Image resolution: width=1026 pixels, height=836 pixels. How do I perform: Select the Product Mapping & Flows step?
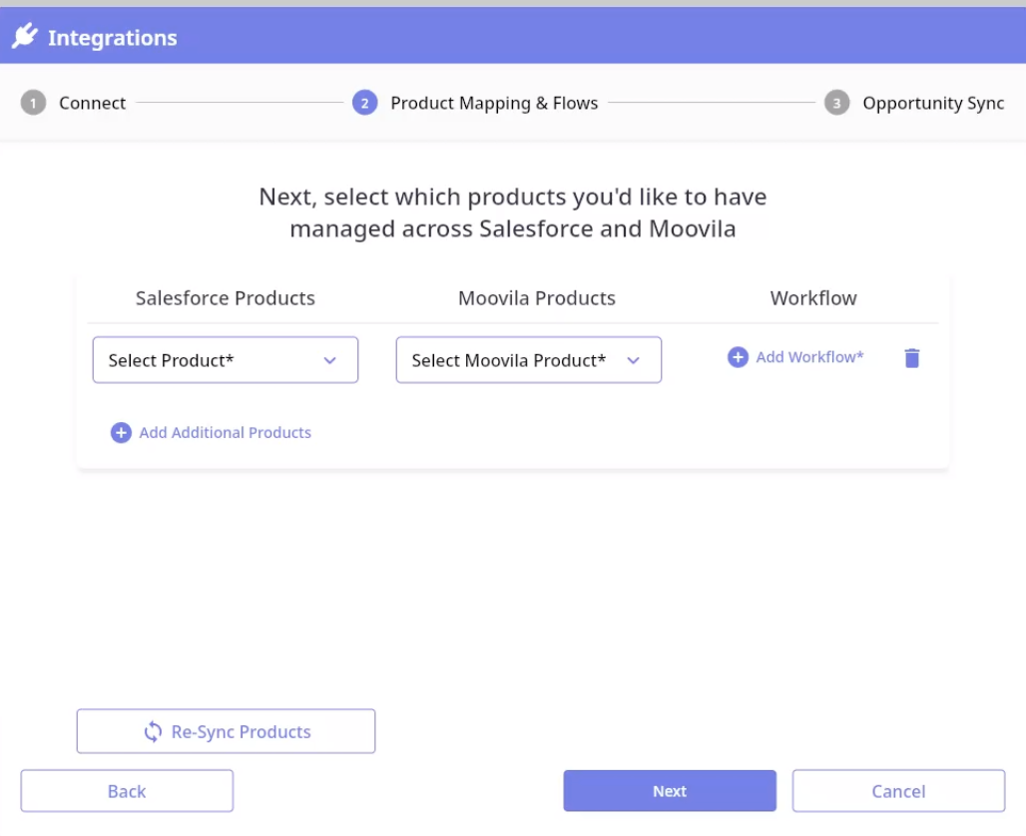pyautogui.click(x=494, y=103)
